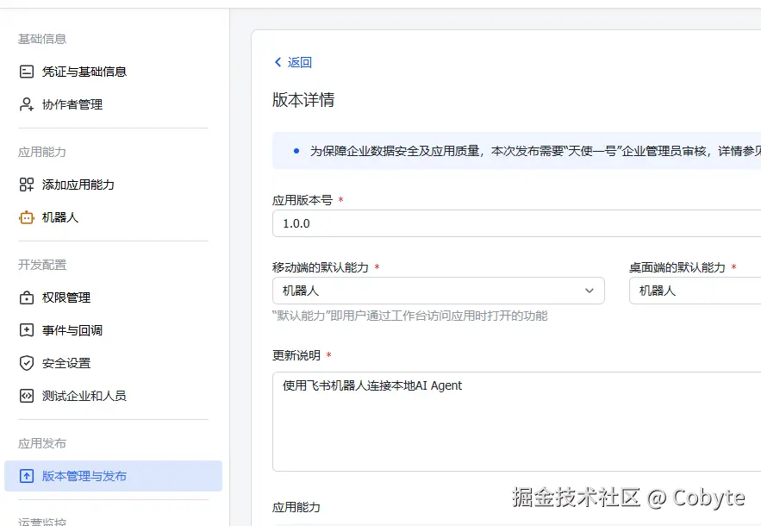761x526 pixels.
Task: Open 权限管理 in the sidebar menu
Action: click(x=66, y=297)
